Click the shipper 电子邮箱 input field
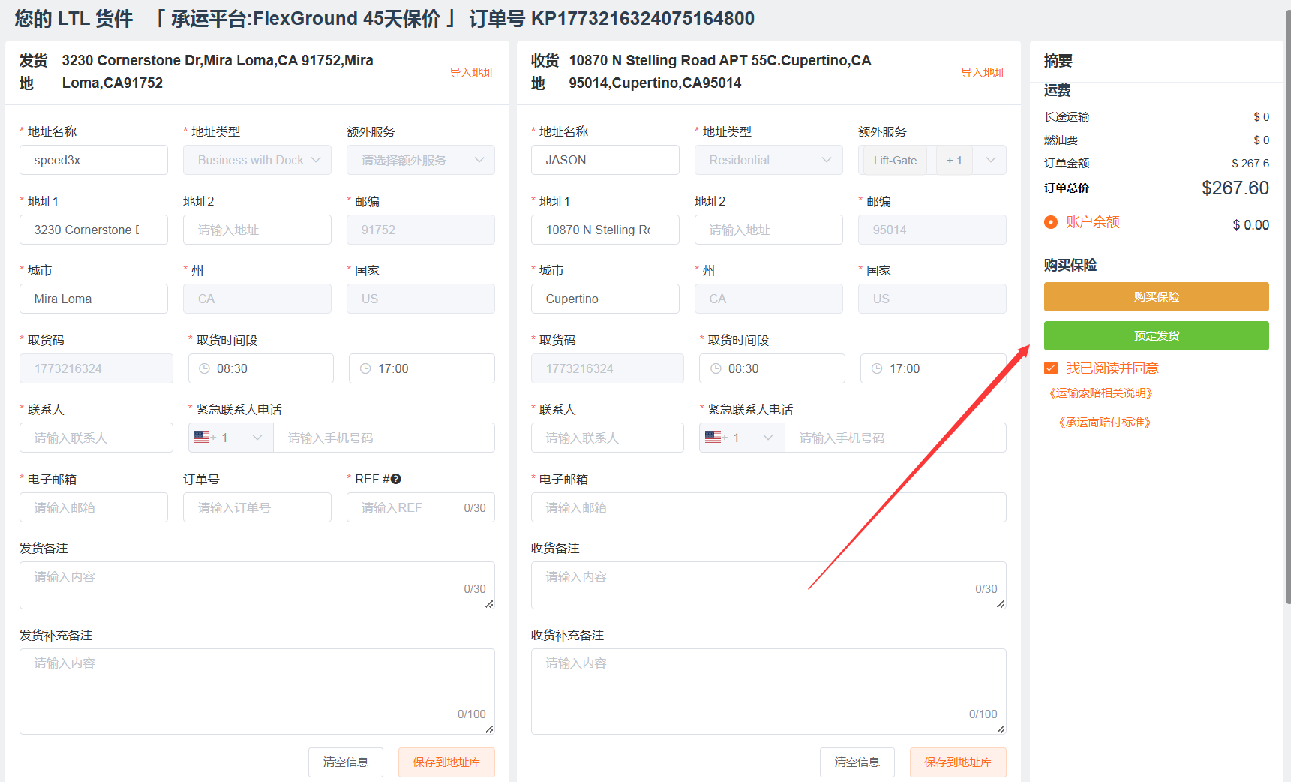Viewport: 1291px width, 782px height. point(94,507)
